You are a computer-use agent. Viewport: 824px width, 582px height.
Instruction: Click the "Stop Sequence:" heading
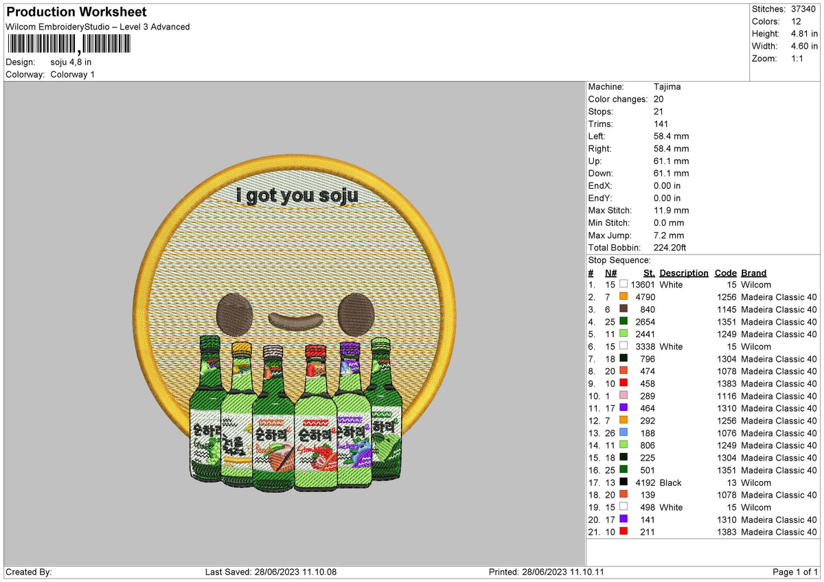click(x=619, y=260)
